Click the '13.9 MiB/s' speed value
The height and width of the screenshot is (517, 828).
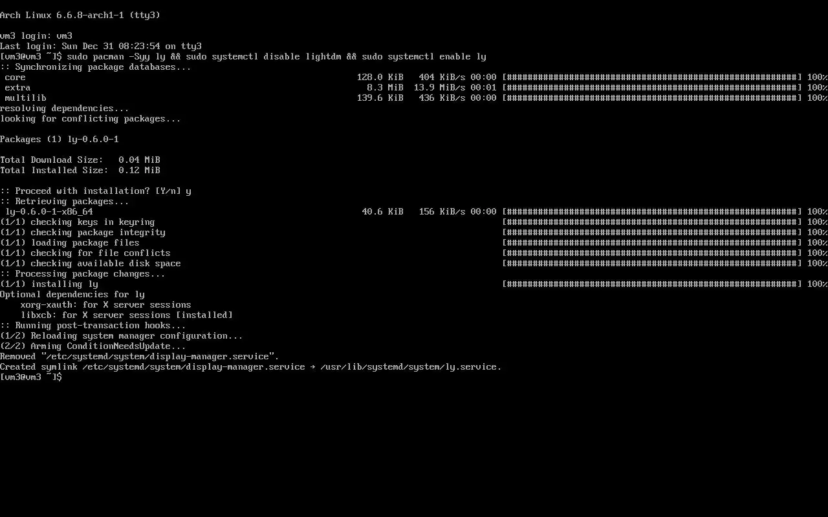[440, 87]
